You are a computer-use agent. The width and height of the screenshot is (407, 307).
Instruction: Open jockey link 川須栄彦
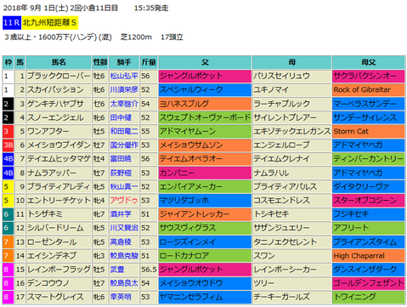[x=124, y=90]
